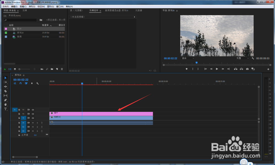275x165 pixels.
Task: Open the 文件(F) menu
Action: (5, 7)
